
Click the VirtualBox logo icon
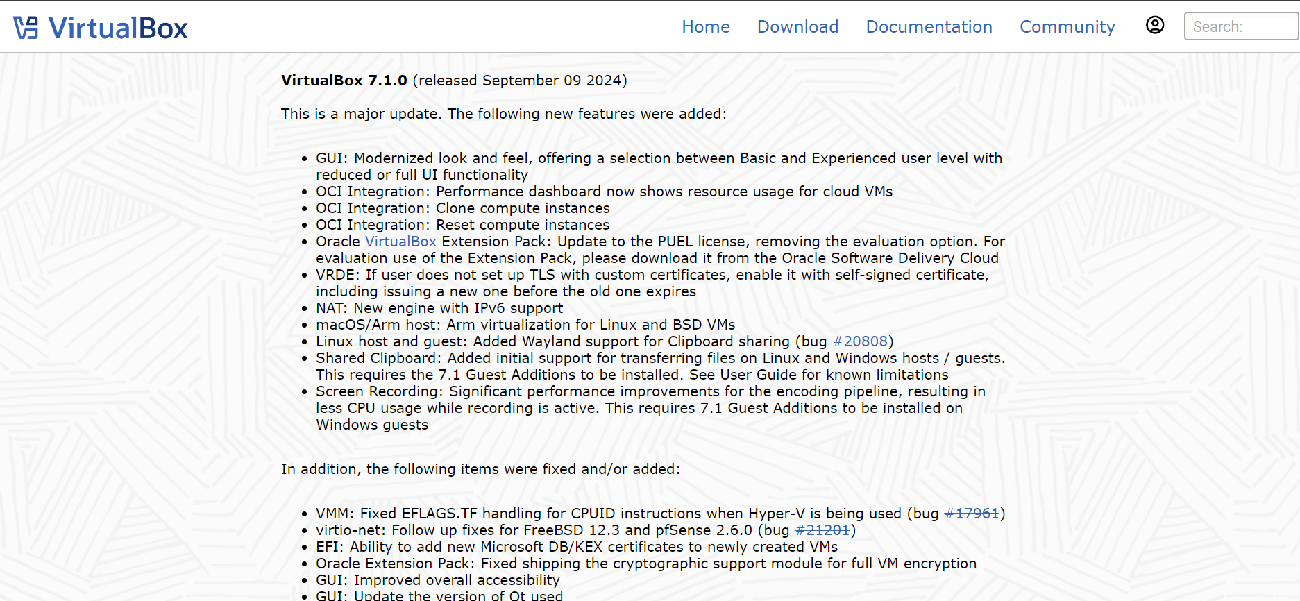point(26,28)
